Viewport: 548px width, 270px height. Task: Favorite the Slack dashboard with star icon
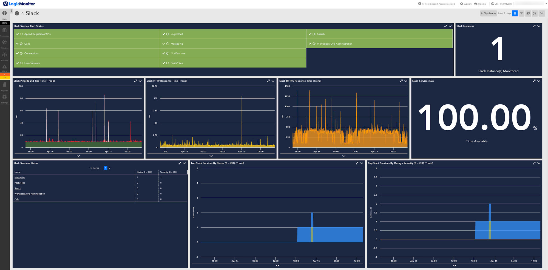pyautogui.click(x=22, y=13)
